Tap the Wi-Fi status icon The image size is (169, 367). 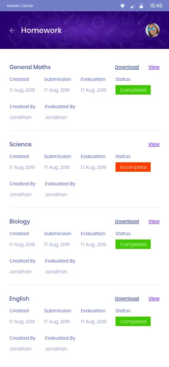point(123,6)
